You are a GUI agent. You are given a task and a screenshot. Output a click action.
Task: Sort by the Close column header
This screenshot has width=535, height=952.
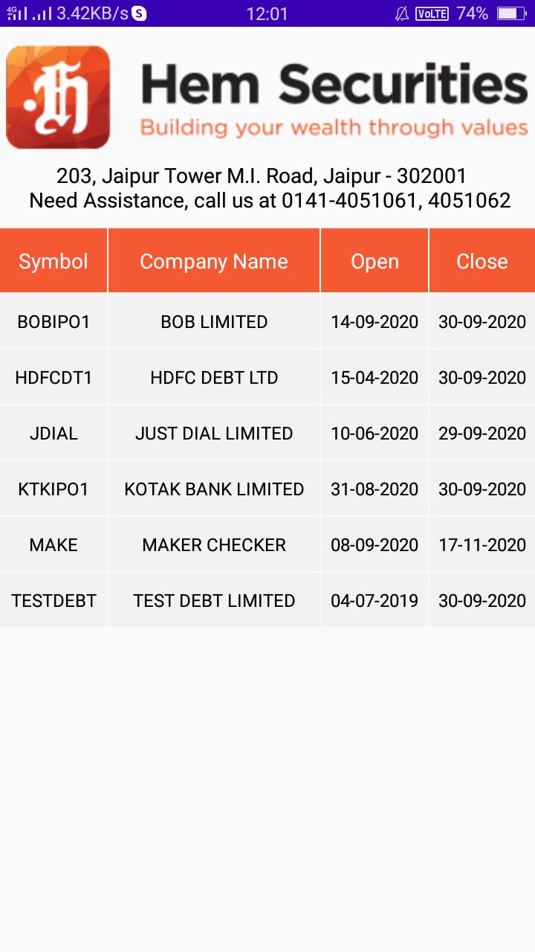[x=481, y=261]
